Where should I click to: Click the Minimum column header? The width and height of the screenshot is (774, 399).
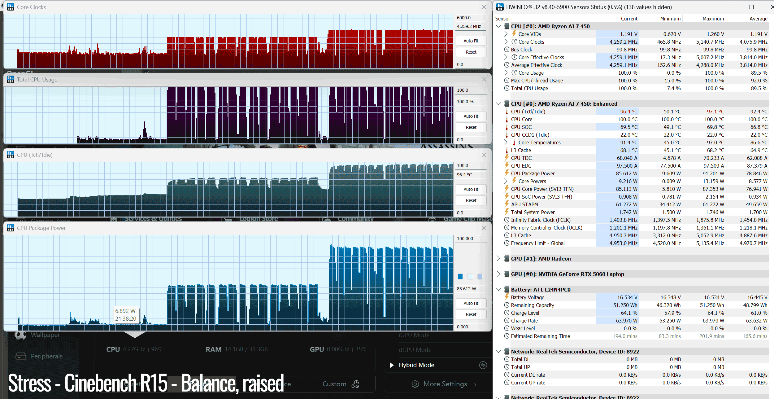[x=670, y=19]
